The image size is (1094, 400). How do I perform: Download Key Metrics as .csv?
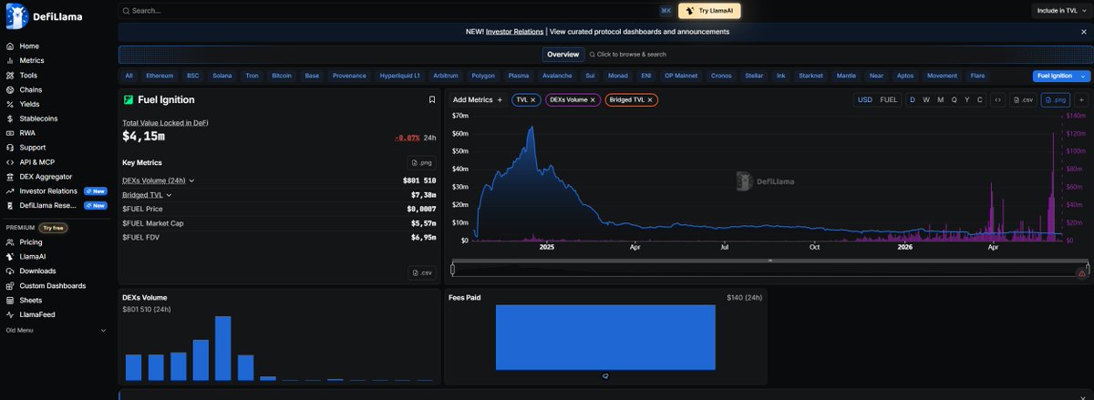pyautogui.click(x=422, y=272)
